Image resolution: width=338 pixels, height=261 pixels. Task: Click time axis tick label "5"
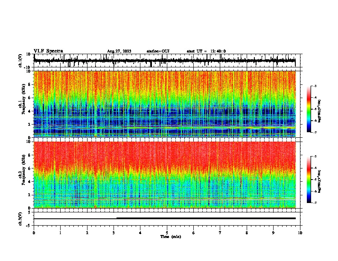[x=167, y=233]
